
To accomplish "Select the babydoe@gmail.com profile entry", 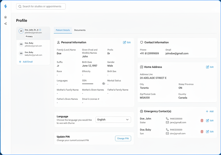I will click(x=34, y=53).
